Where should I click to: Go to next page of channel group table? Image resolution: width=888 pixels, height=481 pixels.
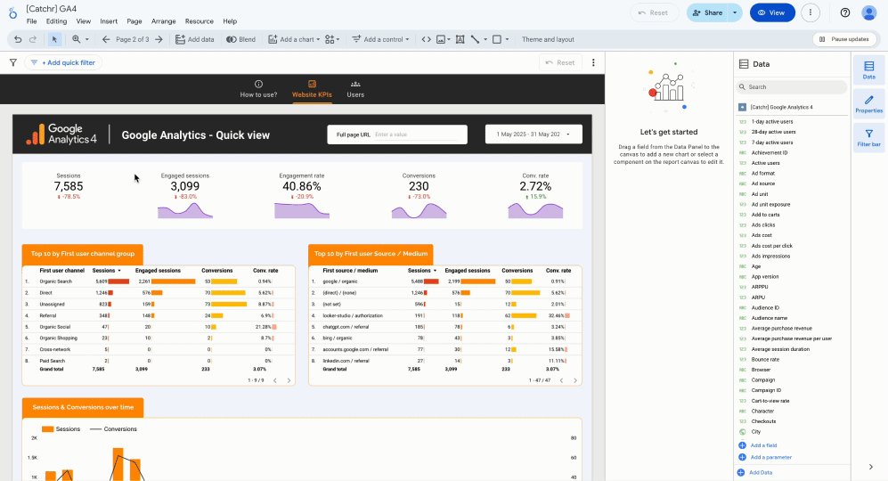click(x=289, y=380)
